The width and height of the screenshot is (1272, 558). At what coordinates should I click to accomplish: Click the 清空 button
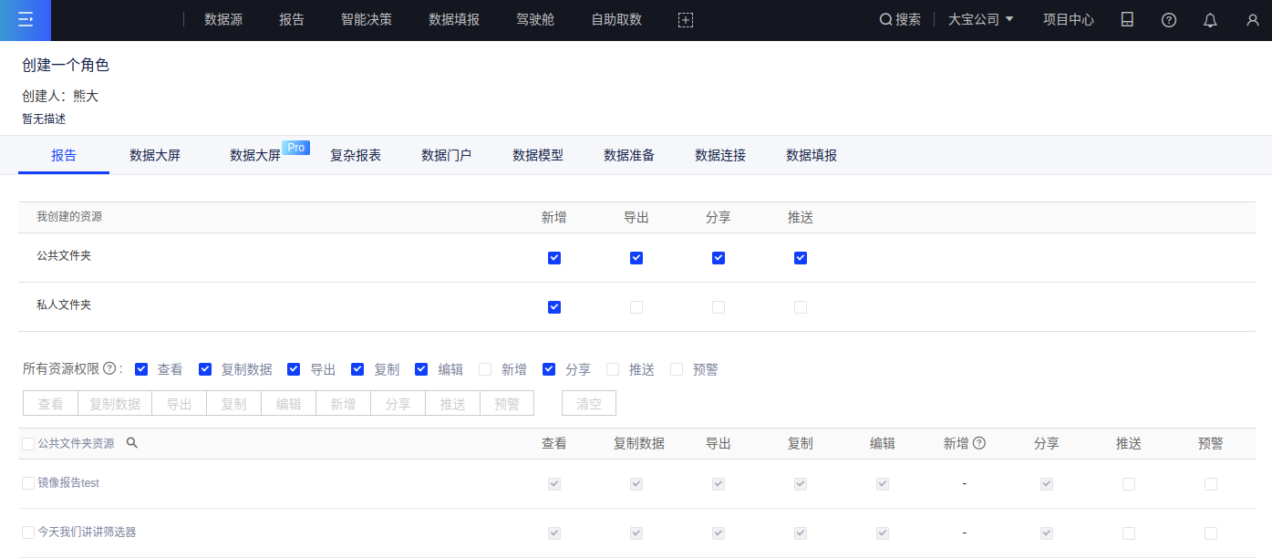click(589, 404)
